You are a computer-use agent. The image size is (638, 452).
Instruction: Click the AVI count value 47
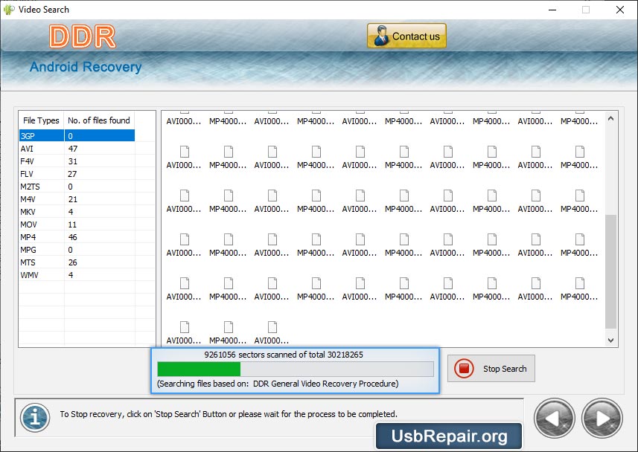click(x=73, y=149)
